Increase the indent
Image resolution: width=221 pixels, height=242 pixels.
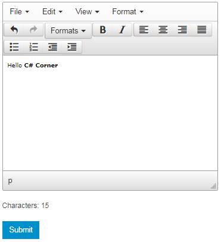click(72, 47)
